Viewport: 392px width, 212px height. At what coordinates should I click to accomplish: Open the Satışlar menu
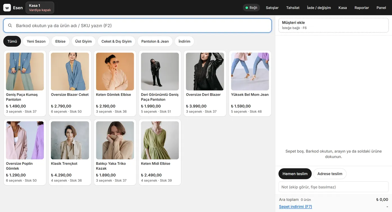point(272,8)
